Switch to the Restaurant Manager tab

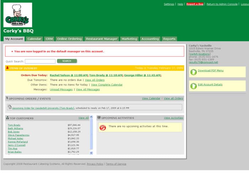tap(101, 39)
